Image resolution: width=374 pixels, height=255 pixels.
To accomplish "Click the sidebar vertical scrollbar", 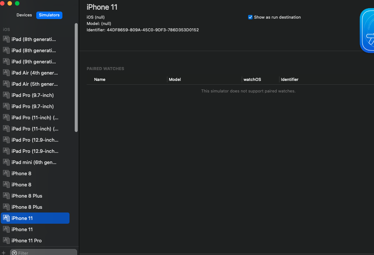I will 76,78.
